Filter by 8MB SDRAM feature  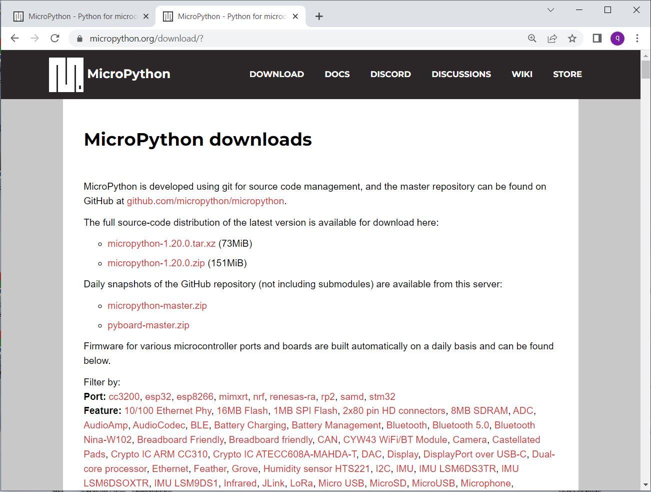point(479,411)
